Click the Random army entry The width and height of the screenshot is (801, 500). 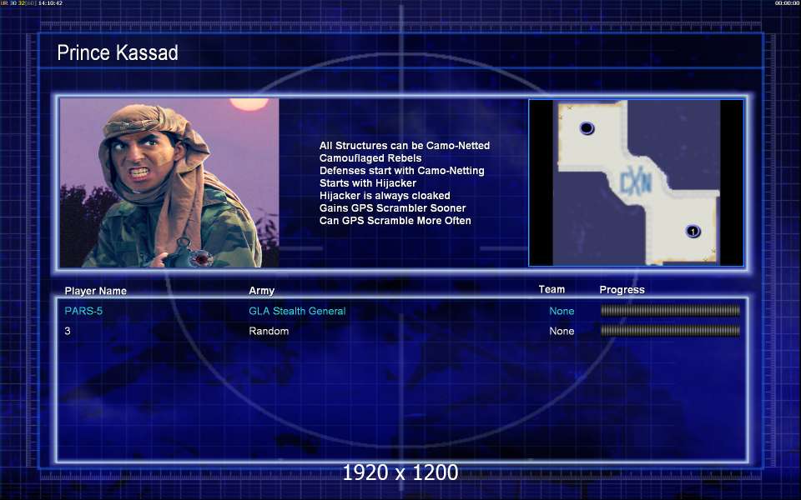point(269,331)
